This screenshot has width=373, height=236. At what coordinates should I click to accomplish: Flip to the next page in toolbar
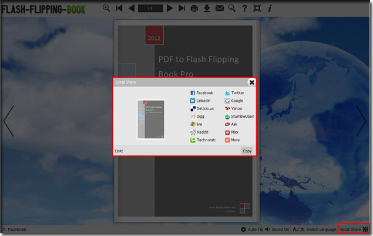(170, 8)
